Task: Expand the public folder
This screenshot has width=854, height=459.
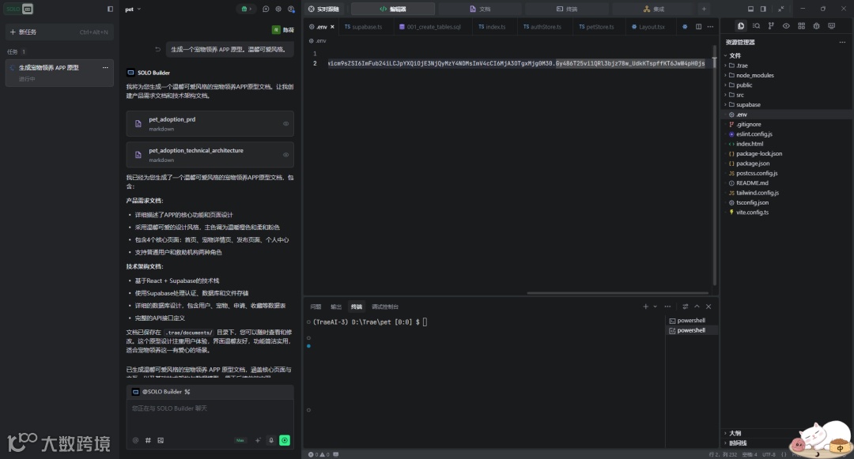Action: click(787, 85)
